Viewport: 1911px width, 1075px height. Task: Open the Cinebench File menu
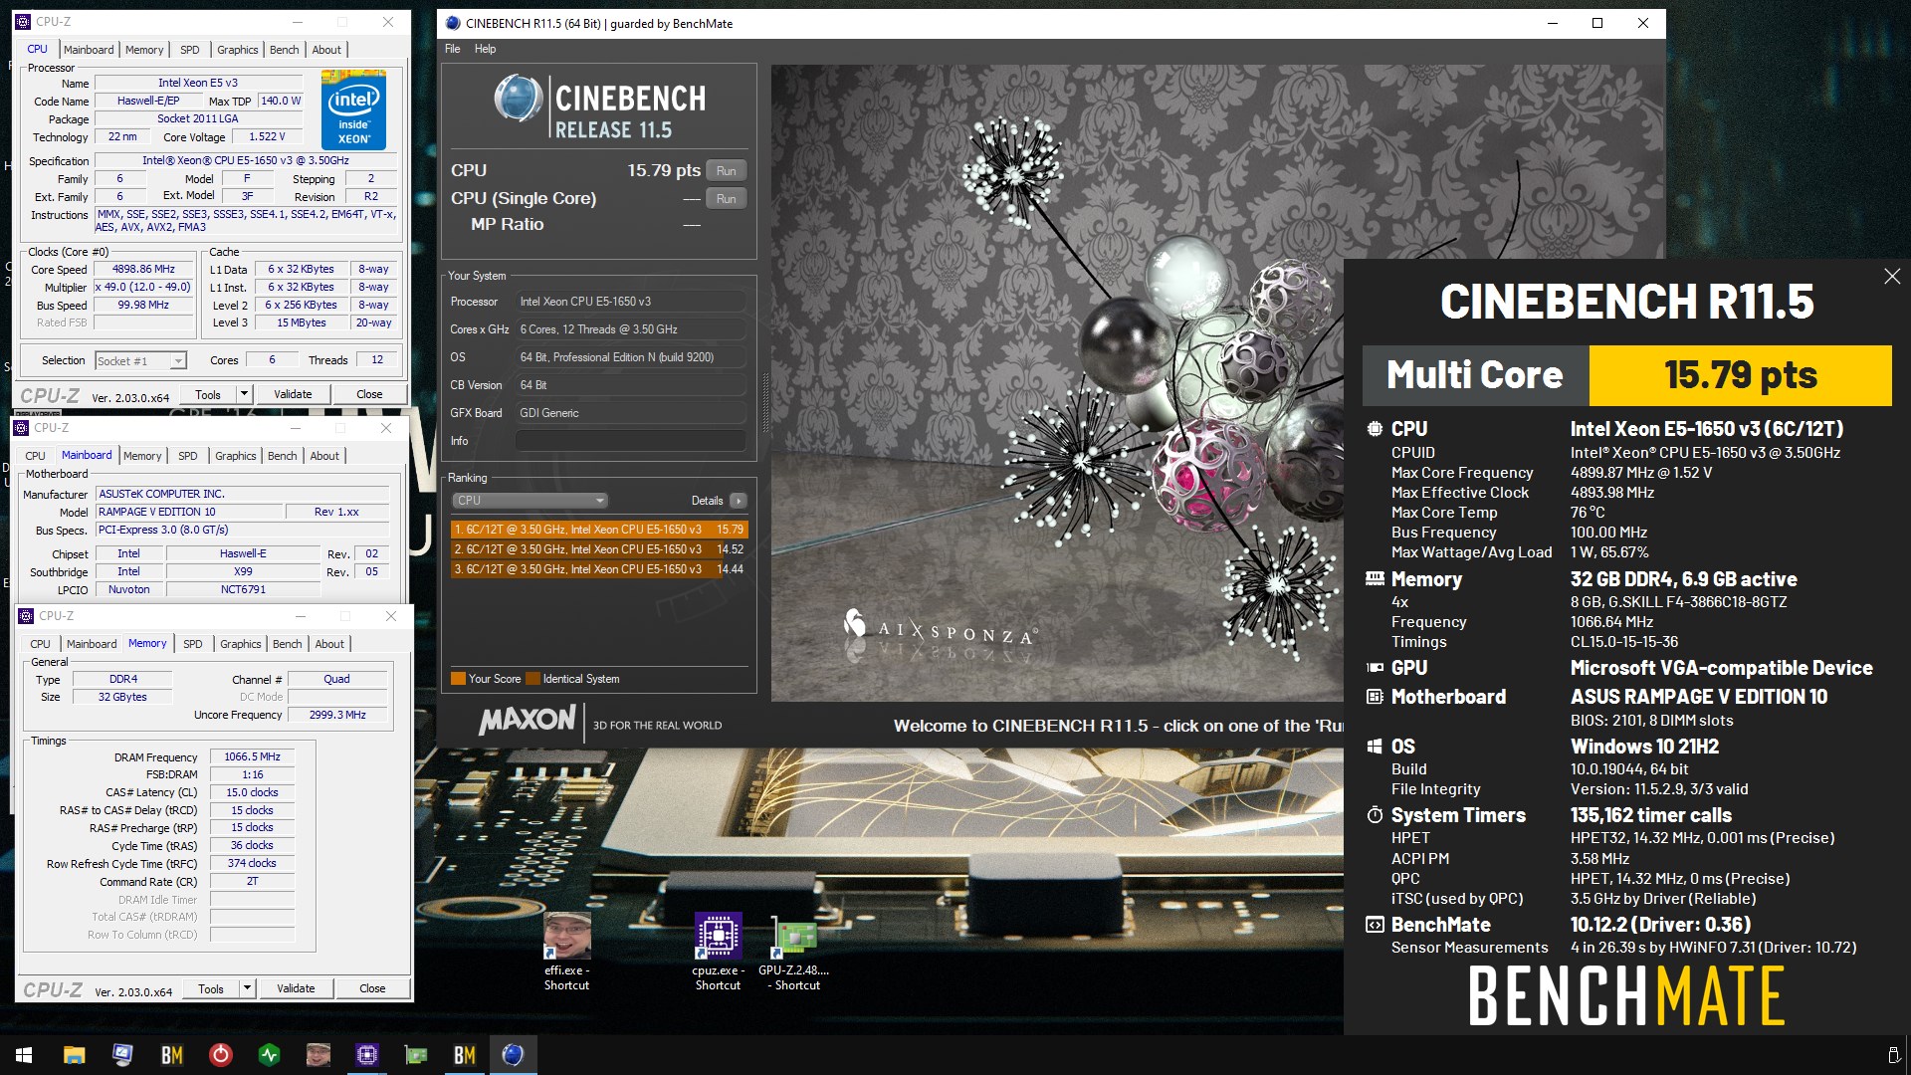tap(453, 49)
